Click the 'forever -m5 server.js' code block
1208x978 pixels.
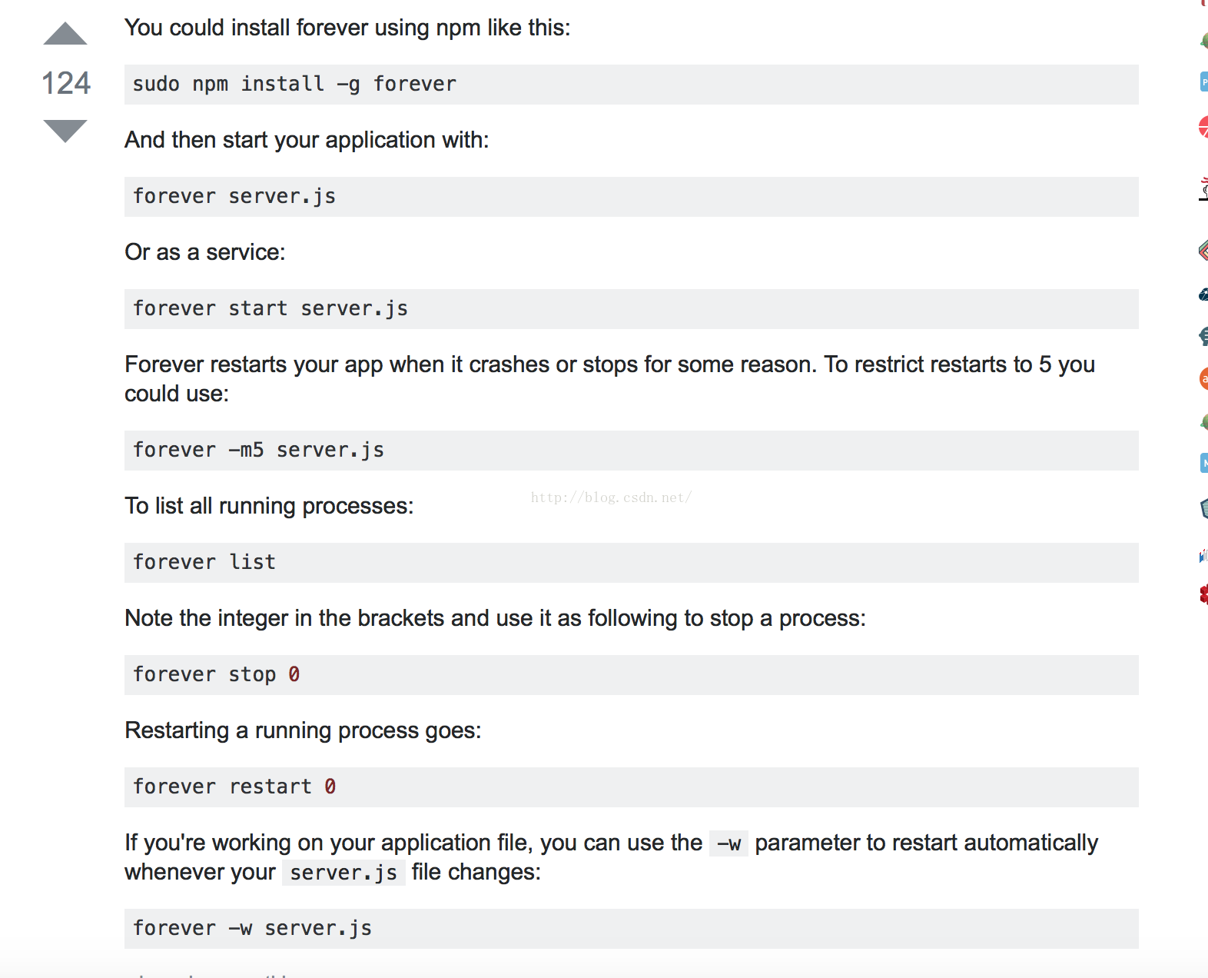point(632,451)
